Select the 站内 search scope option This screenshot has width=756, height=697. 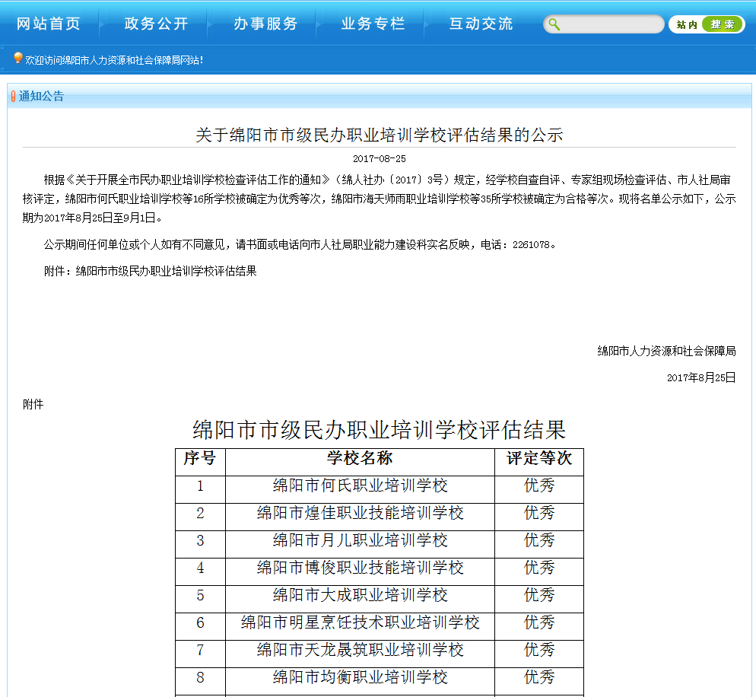(x=686, y=24)
